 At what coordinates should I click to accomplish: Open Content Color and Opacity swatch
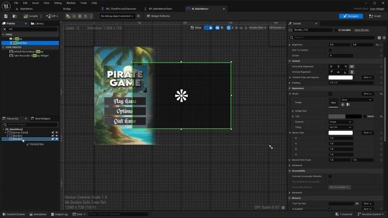coord(341,78)
